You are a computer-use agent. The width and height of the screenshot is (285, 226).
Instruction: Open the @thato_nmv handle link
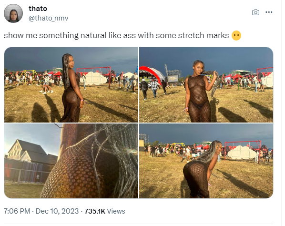coord(48,18)
